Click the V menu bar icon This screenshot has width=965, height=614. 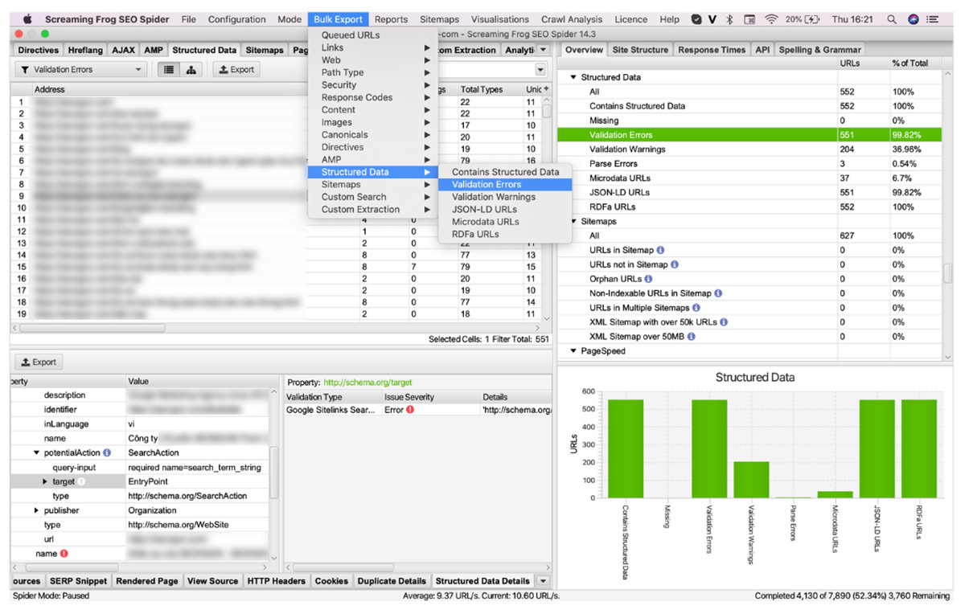point(712,19)
